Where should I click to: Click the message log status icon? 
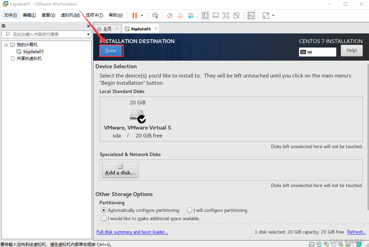[x=359, y=244]
